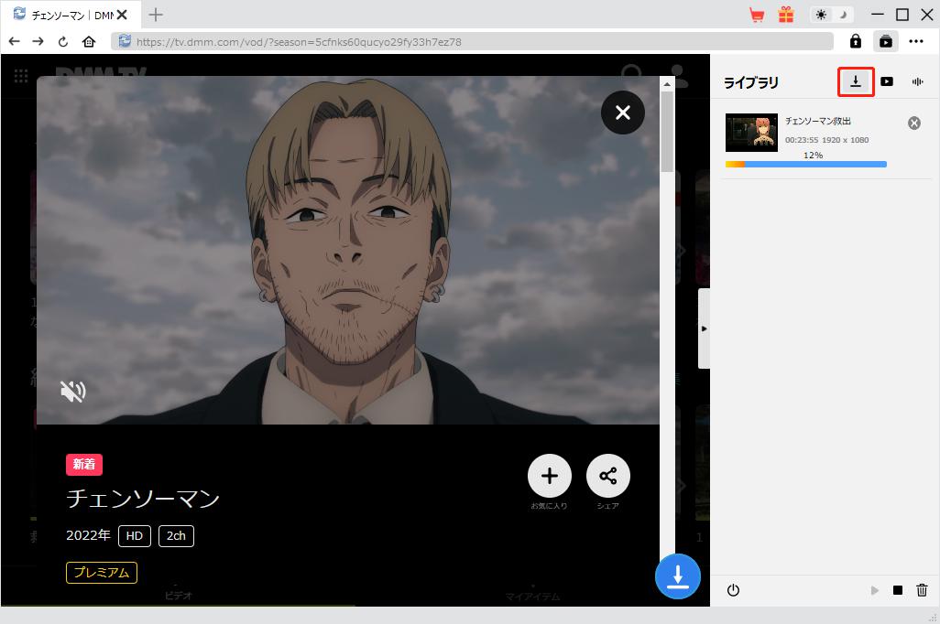Screen dimensions: 940x624
Task: Click the gift box icon
Action: 786,15
